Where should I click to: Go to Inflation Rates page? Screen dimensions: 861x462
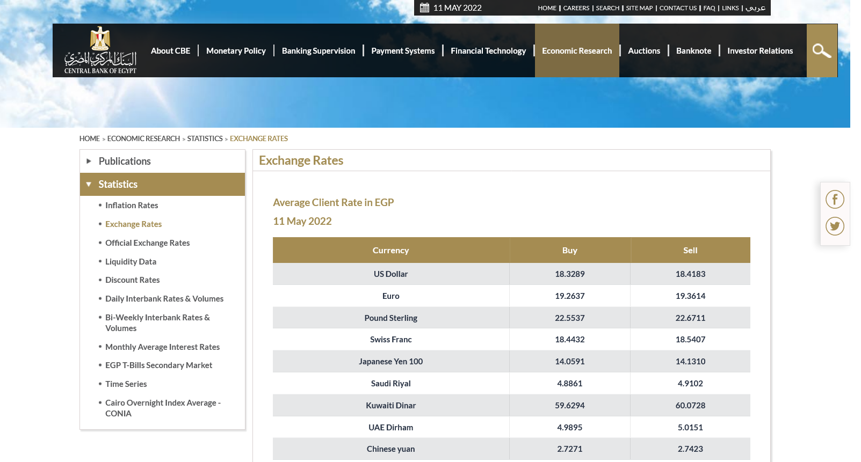132,206
